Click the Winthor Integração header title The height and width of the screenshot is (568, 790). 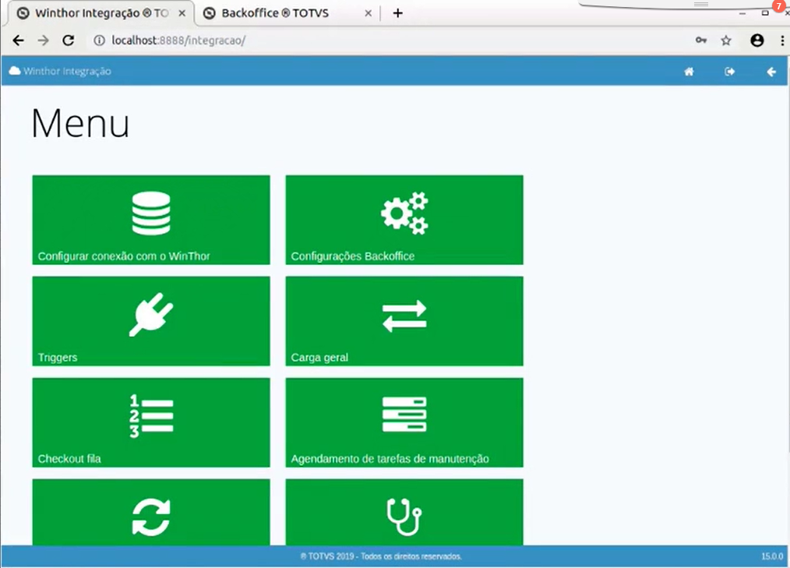coord(67,71)
